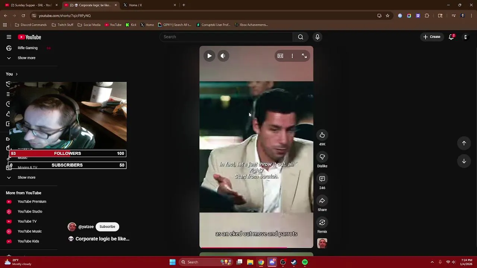Subscribe to @yatzee
The width and height of the screenshot is (477, 268).
tap(107, 227)
